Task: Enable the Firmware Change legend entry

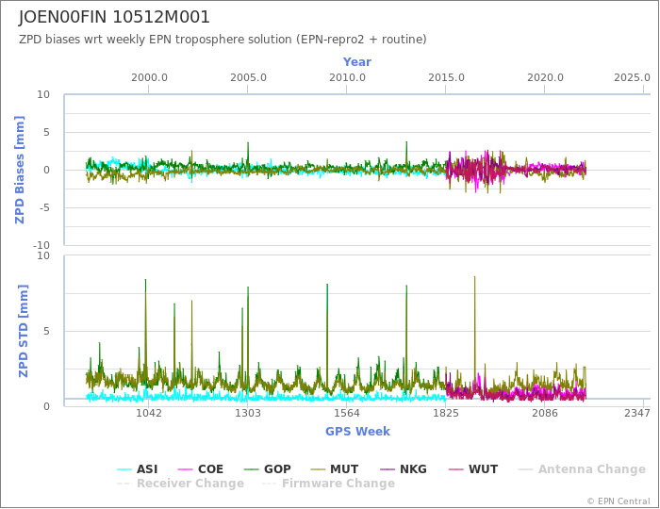Action: point(328,484)
